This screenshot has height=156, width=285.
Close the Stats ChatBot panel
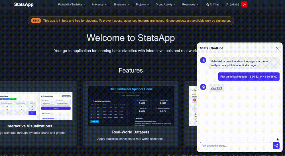(277, 48)
